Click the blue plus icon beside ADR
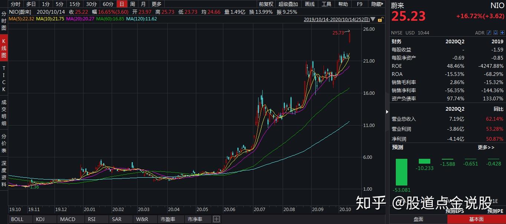506x224 pixels. tap(502, 33)
